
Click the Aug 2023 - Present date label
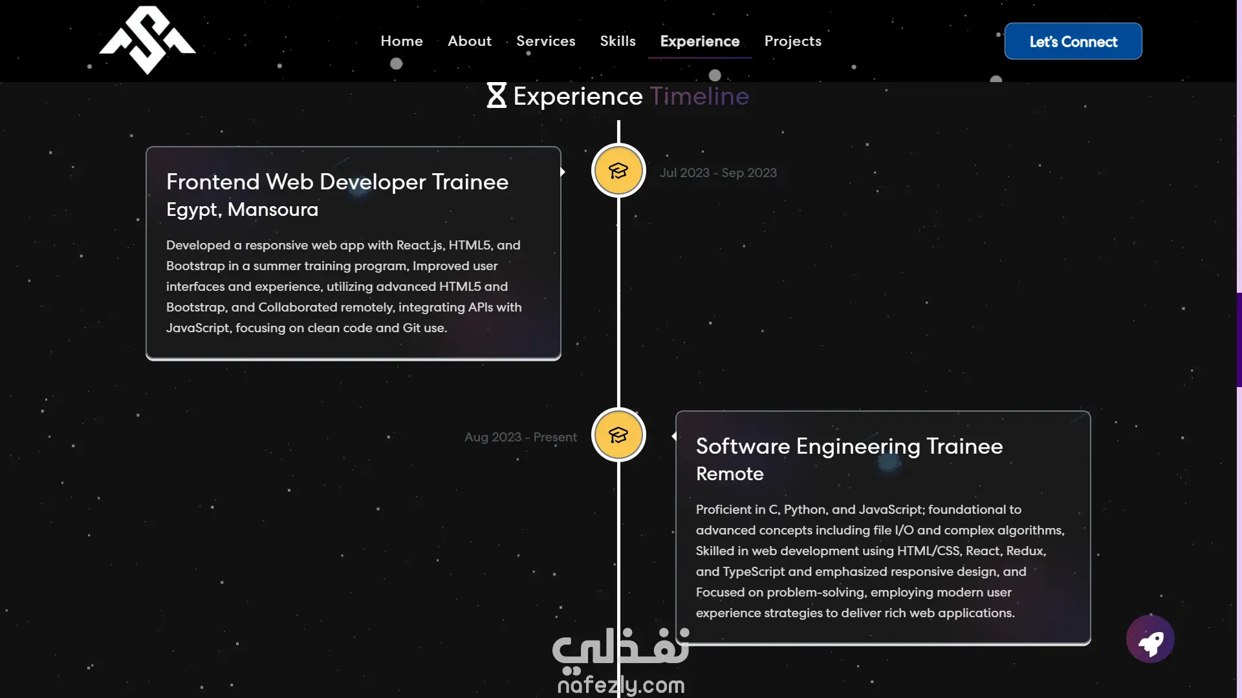(520, 438)
